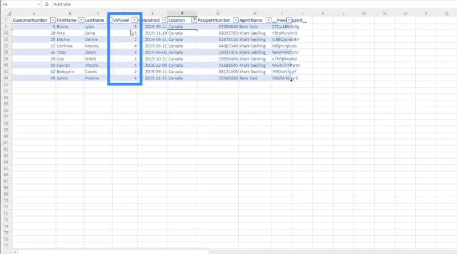Select column F header
This screenshot has height=254, width=457.
pos(182,13)
